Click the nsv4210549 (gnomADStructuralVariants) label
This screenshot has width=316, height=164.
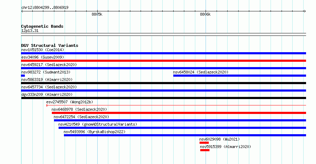[x=98, y=124]
